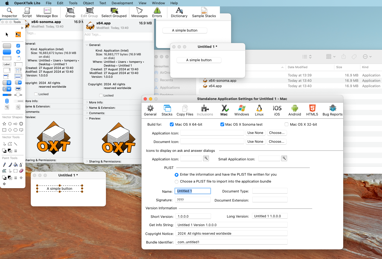Open the Linux settings pane
Viewport: 382px width, 259px height.
259,110
